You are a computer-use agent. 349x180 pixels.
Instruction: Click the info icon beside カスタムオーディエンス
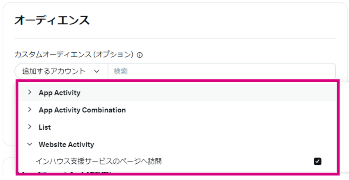[x=140, y=55]
